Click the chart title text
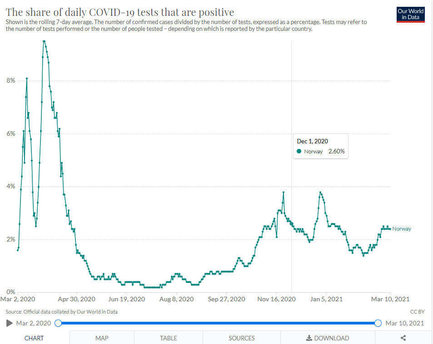This screenshot has width=433, height=344. click(120, 12)
